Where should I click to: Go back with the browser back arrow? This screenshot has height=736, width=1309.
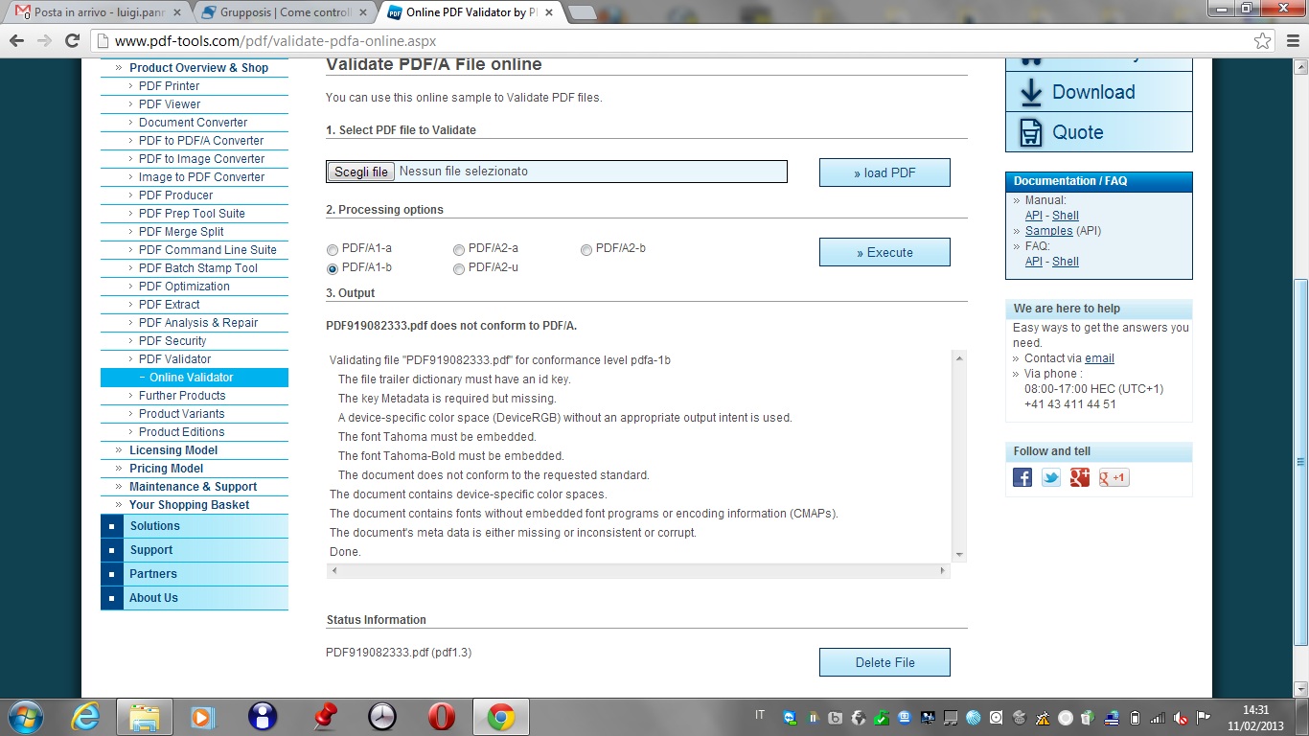coord(16,41)
